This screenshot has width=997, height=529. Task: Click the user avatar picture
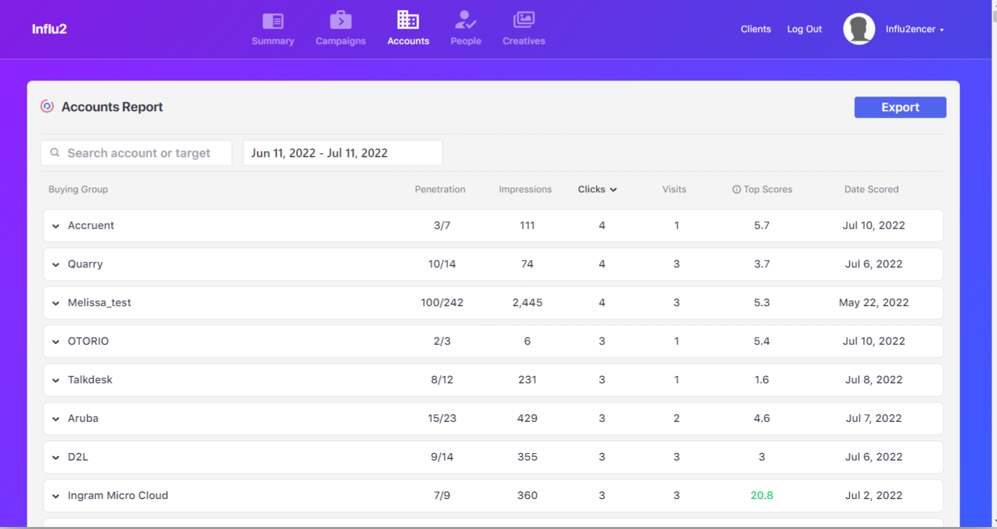859,29
